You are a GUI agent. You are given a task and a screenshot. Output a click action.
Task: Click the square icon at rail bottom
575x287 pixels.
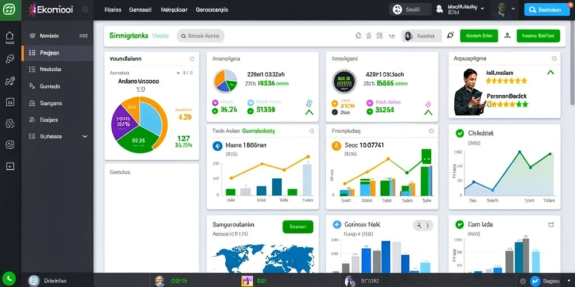click(x=10, y=166)
